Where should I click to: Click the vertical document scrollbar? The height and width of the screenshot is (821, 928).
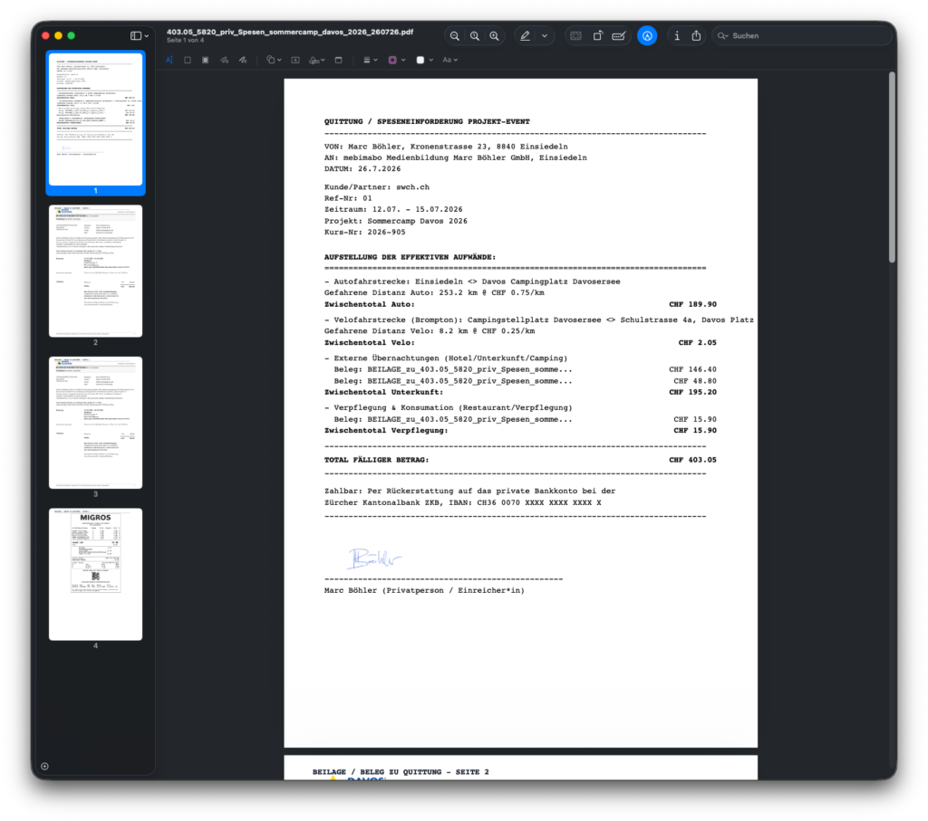tap(892, 167)
